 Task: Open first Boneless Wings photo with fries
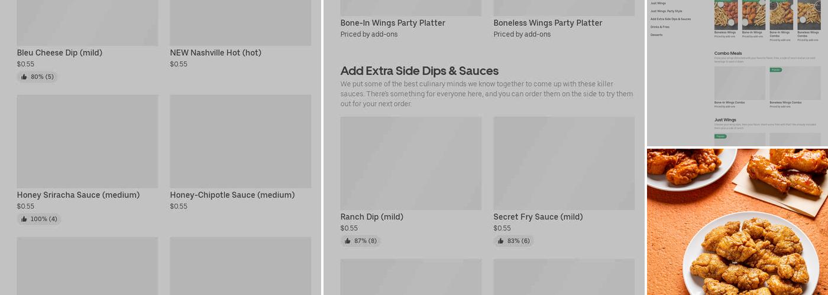tap(726, 14)
